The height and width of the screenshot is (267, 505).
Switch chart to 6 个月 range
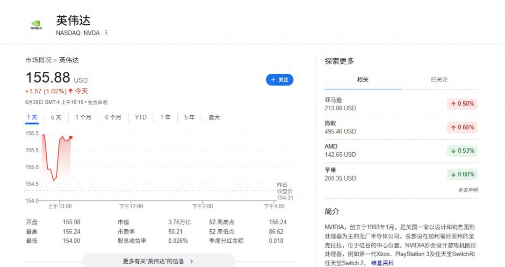tap(113, 118)
